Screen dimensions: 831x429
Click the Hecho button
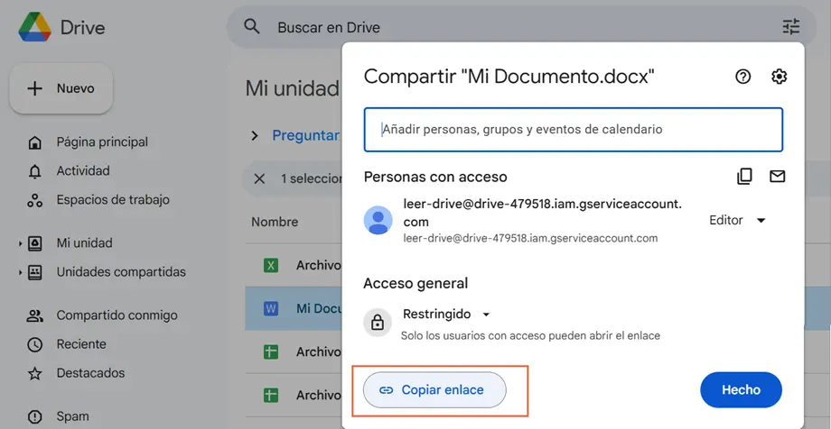(741, 390)
